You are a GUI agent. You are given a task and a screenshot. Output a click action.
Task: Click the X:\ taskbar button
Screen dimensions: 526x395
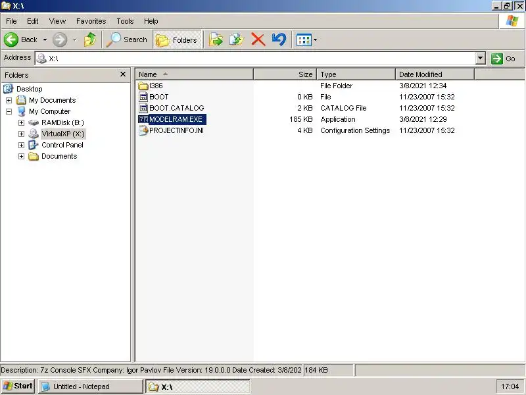(198, 386)
